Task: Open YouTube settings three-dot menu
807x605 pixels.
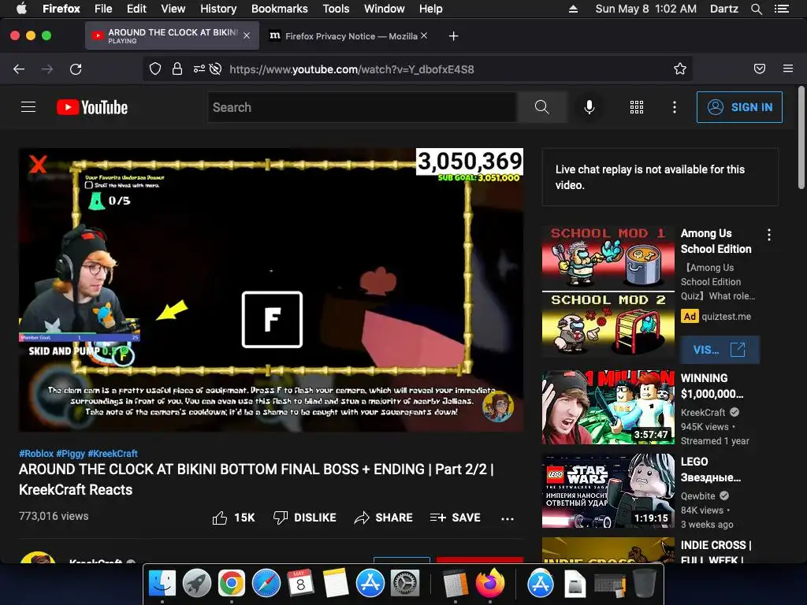Action: click(675, 107)
